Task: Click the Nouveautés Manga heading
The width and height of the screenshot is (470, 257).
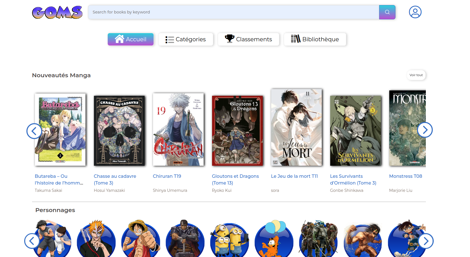Action: tap(61, 75)
